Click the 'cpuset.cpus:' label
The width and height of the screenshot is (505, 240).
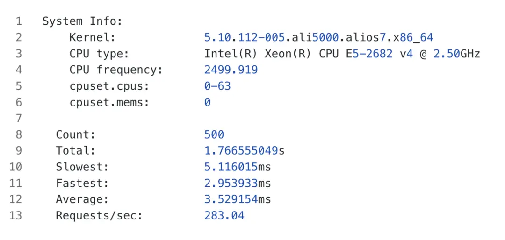pyautogui.click(x=109, y=86)
